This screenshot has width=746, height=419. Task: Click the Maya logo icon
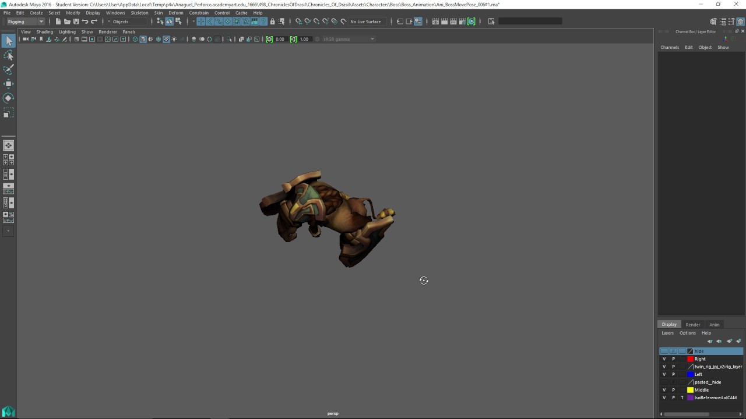coord(8,411)
